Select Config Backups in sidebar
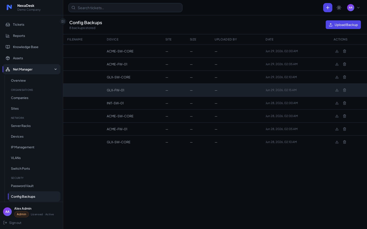Image resolution: width=367 pixels, height=229 pixels. point(34,196)
